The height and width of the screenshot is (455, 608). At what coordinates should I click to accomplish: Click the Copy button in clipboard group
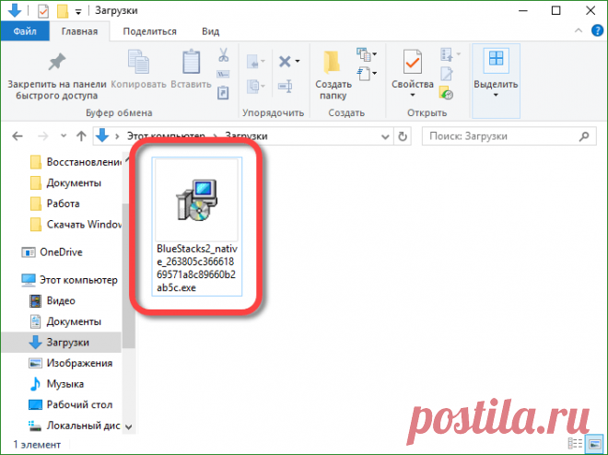tap(138, 69)
